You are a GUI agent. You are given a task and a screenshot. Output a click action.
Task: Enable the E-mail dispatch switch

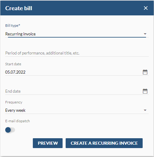pos(10,130)
